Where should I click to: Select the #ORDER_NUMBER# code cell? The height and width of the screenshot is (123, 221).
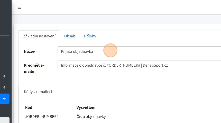point(42,117)
